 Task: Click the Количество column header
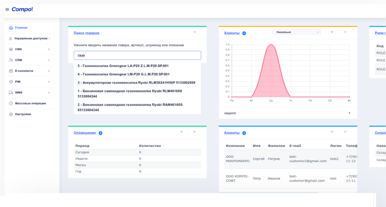[150, 146]
